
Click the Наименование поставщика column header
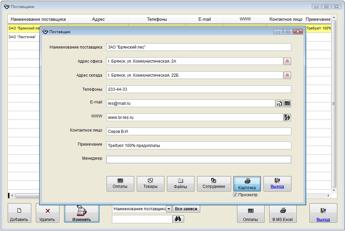38,19
